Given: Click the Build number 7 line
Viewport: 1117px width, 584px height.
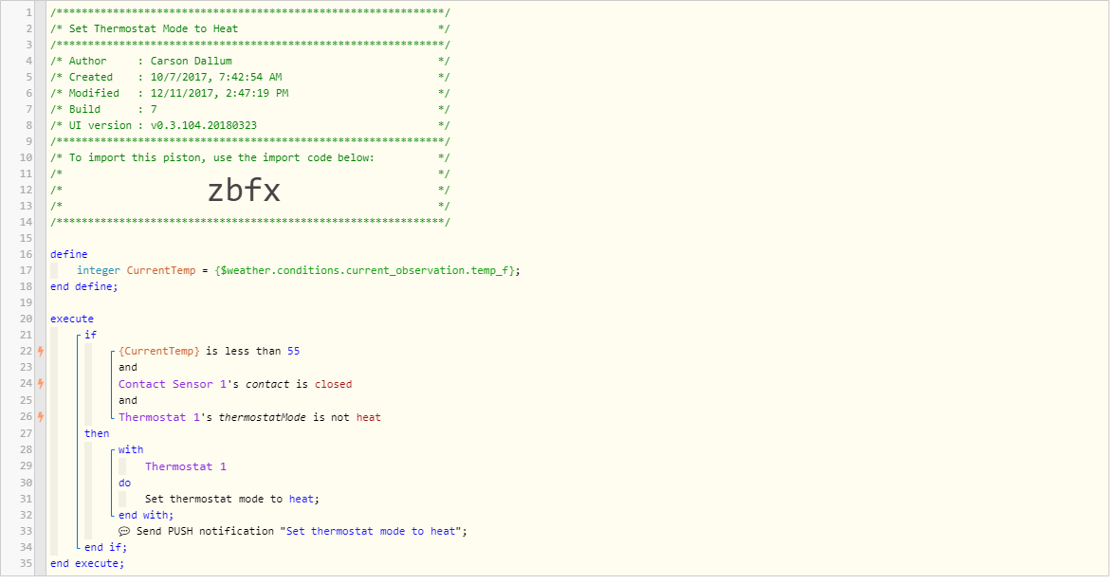Looking at the screenshot, I should pyautogui.click(x=250, y=109).
